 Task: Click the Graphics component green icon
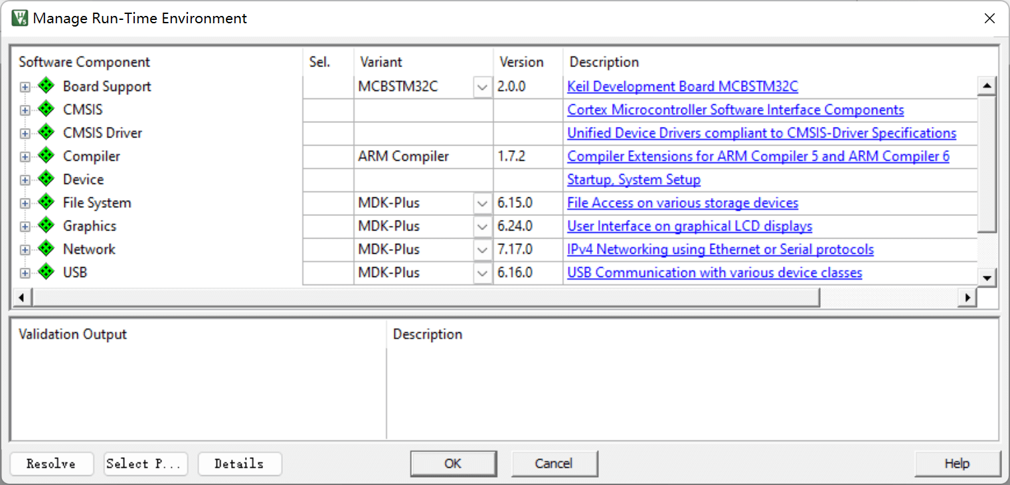click(46, 225)
